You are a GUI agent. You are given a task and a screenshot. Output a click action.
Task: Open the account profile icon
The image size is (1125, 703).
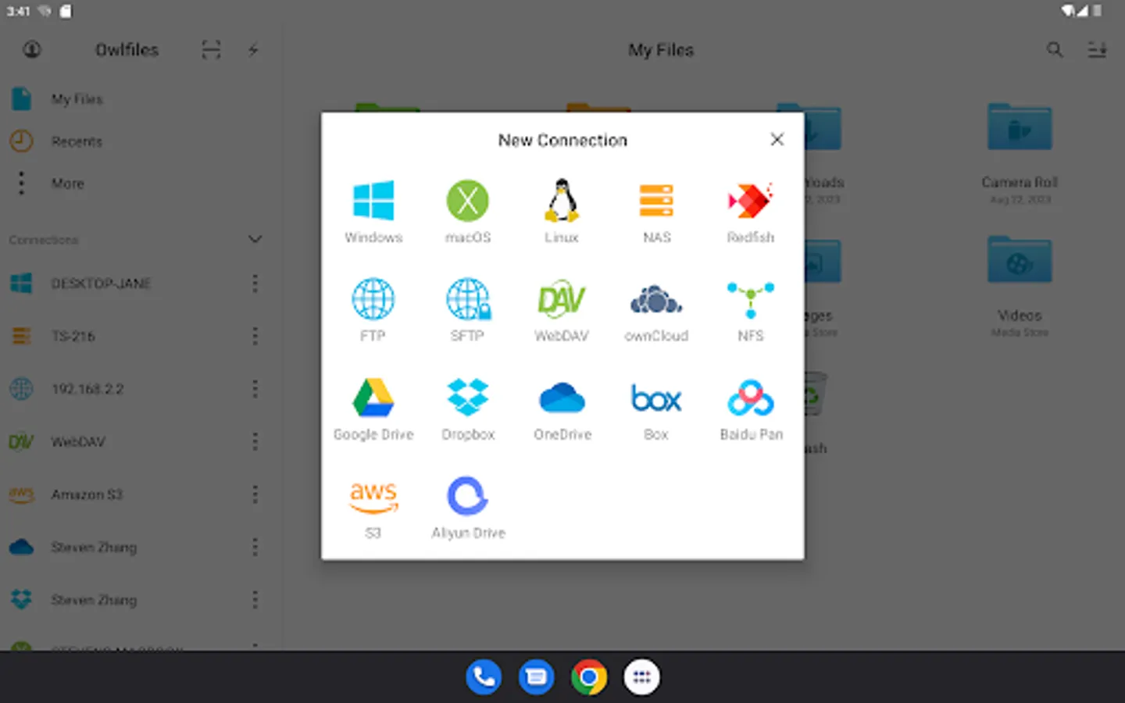32,49
